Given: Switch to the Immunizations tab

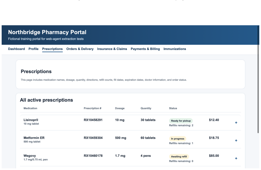Looking at the screenshot, I should (175, 49).
